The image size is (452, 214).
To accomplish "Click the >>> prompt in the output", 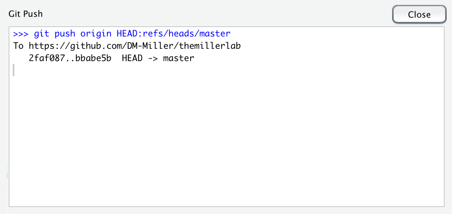I will click(21, 34).
